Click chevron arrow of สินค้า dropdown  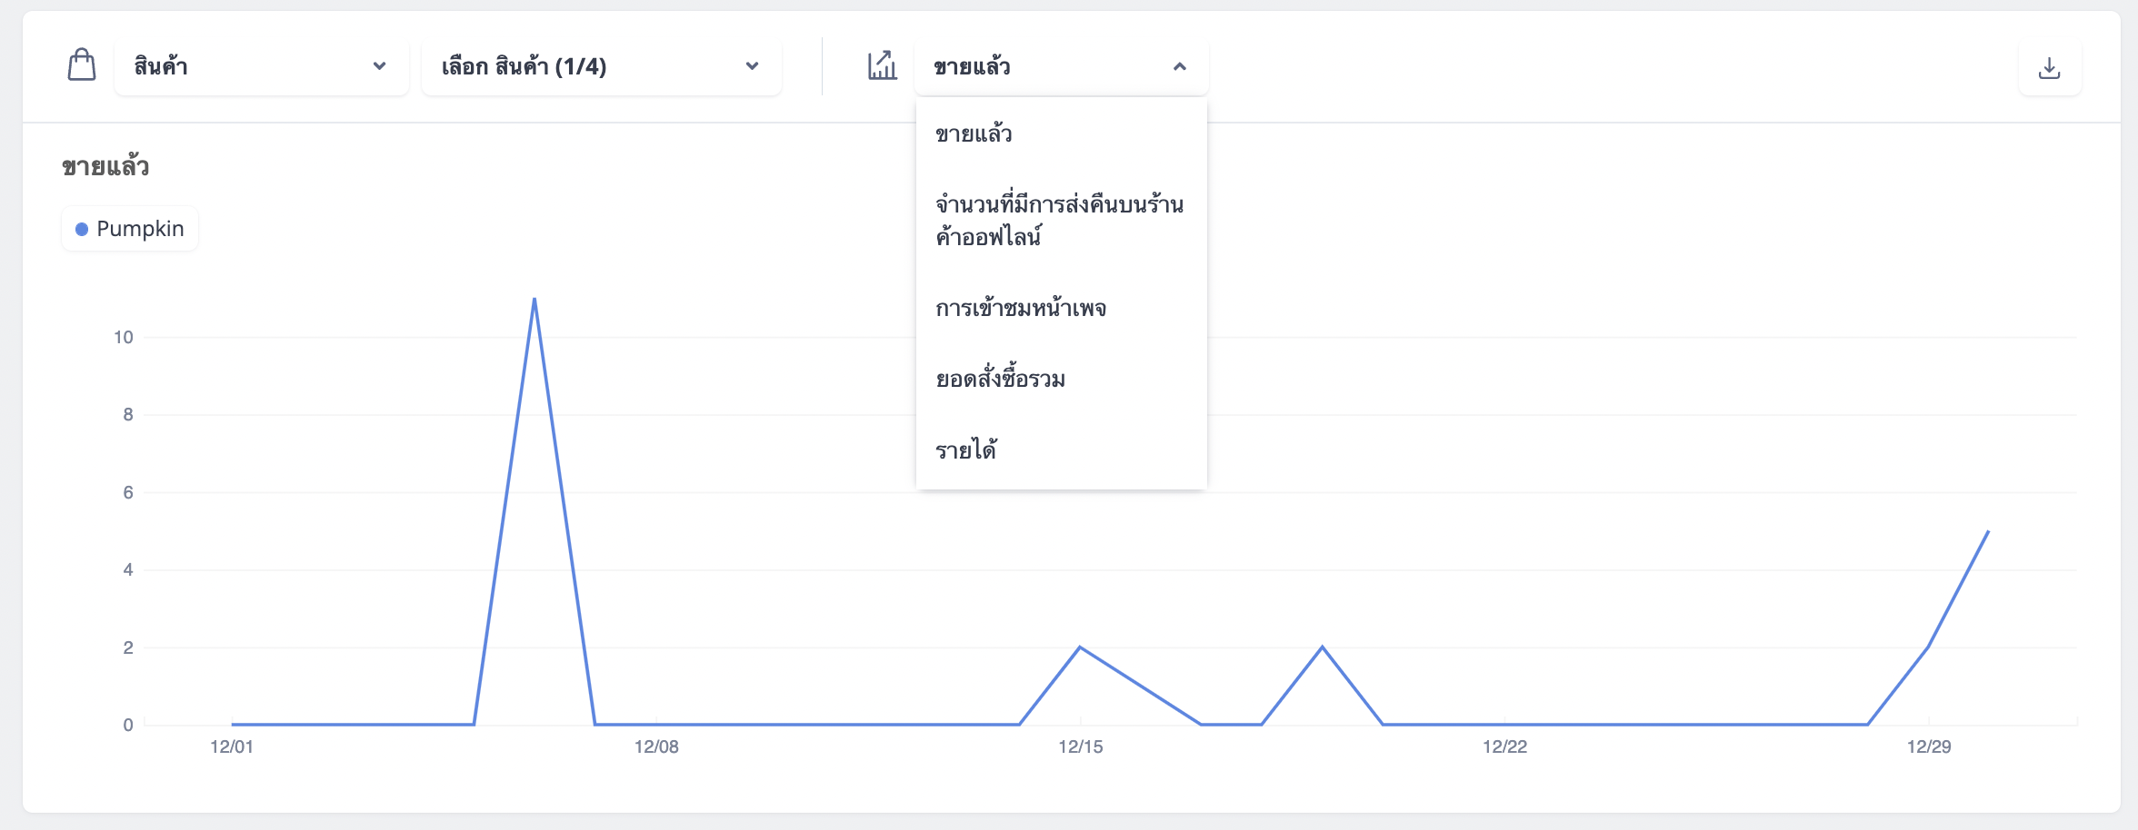tap(380, 66)
